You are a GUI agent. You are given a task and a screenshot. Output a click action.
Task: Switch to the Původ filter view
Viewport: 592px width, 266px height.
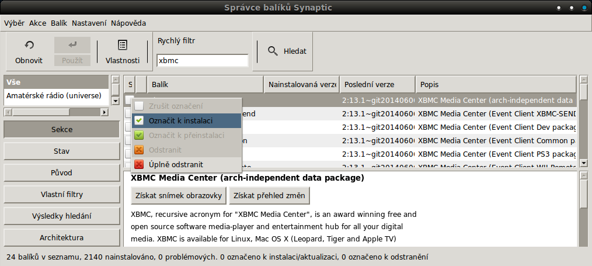[x=62, y=172]
